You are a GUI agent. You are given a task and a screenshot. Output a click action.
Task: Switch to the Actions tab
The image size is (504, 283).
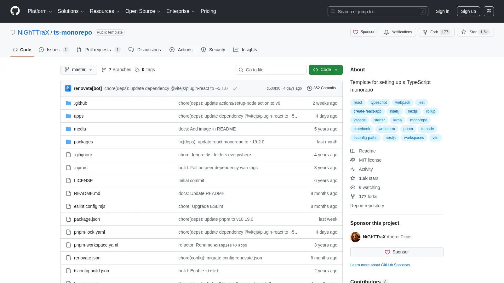181,50
